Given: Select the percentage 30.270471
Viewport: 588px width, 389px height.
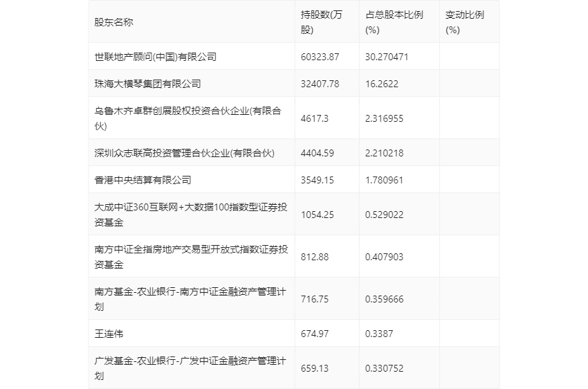Looking at the screenshot, I should 387,57.
